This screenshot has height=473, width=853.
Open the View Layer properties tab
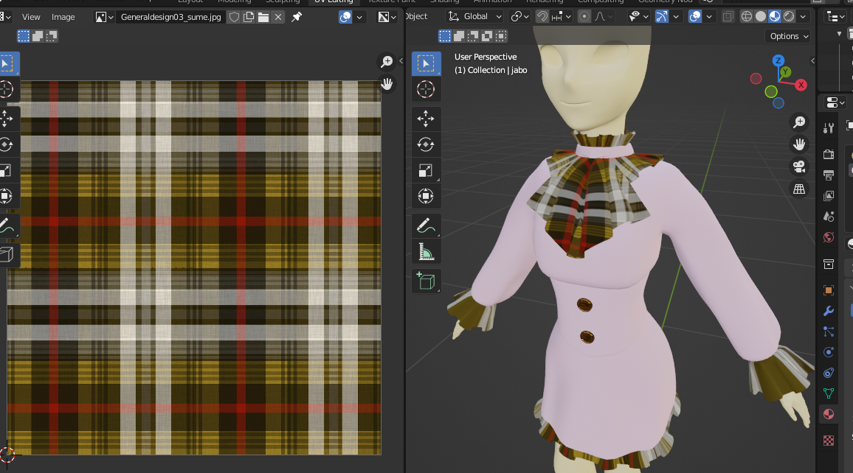[829, 196]
